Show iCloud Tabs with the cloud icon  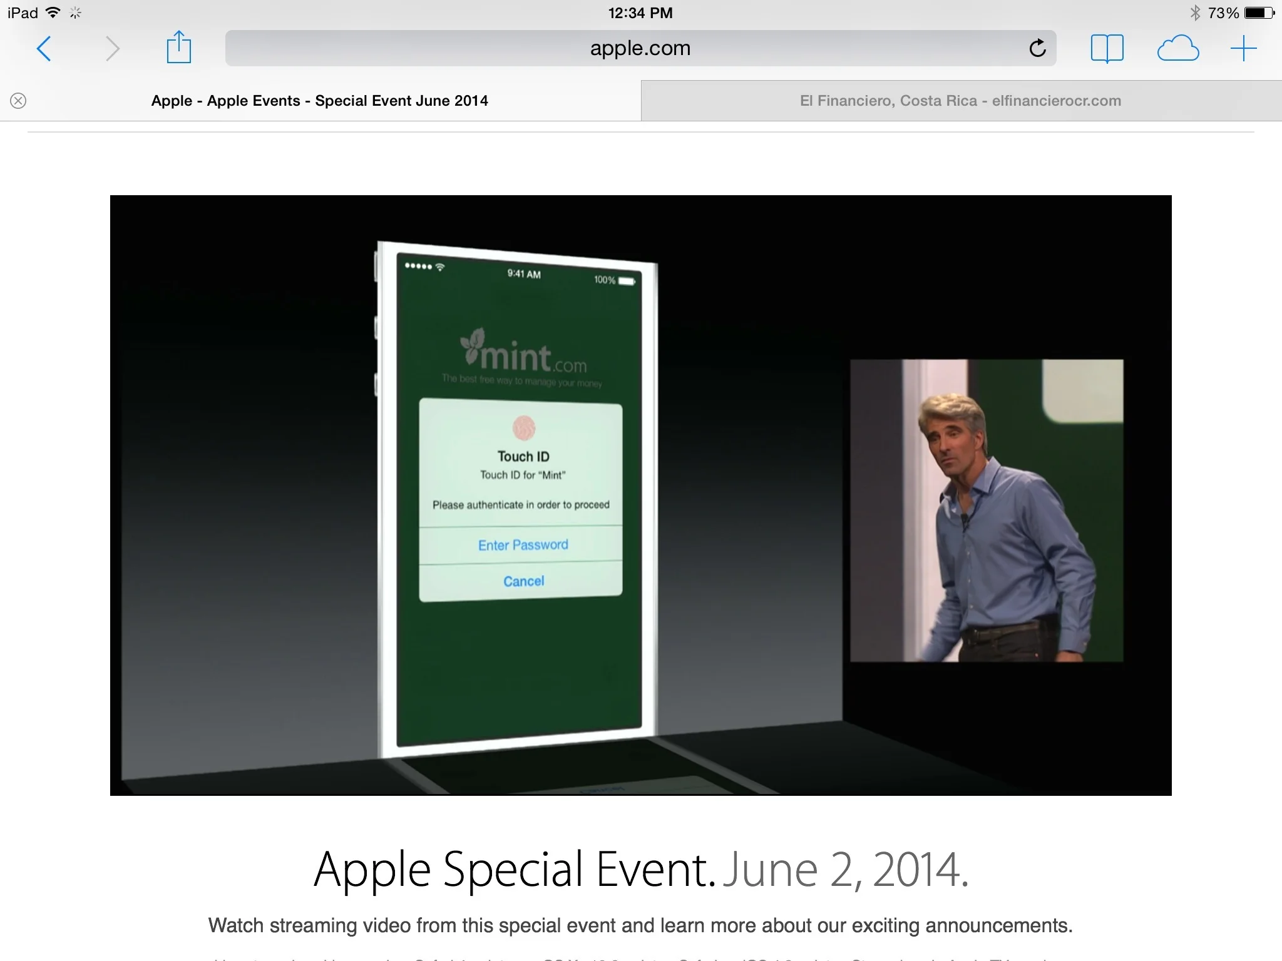click(1177, 49)
